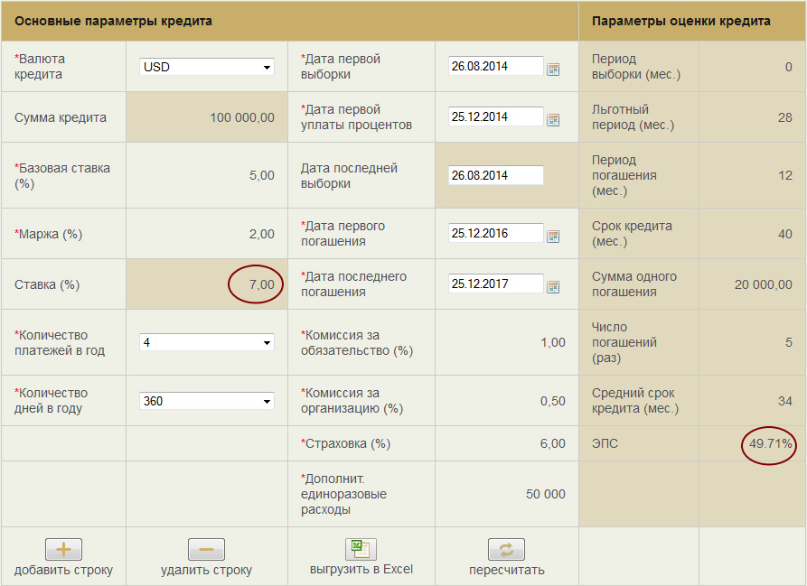Select the last drawdown date field
The image size is (807, 586).
tap(495, 175)
